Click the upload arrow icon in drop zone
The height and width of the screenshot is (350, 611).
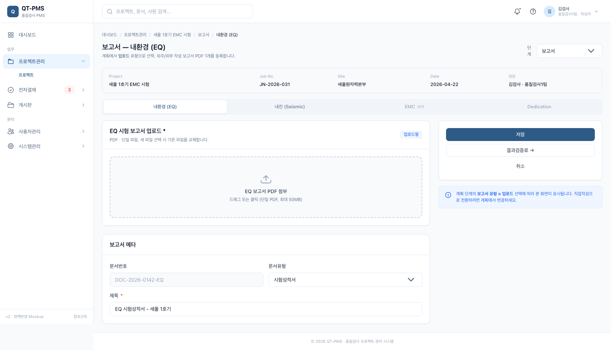pyautogui.click(x=266, y=179)
